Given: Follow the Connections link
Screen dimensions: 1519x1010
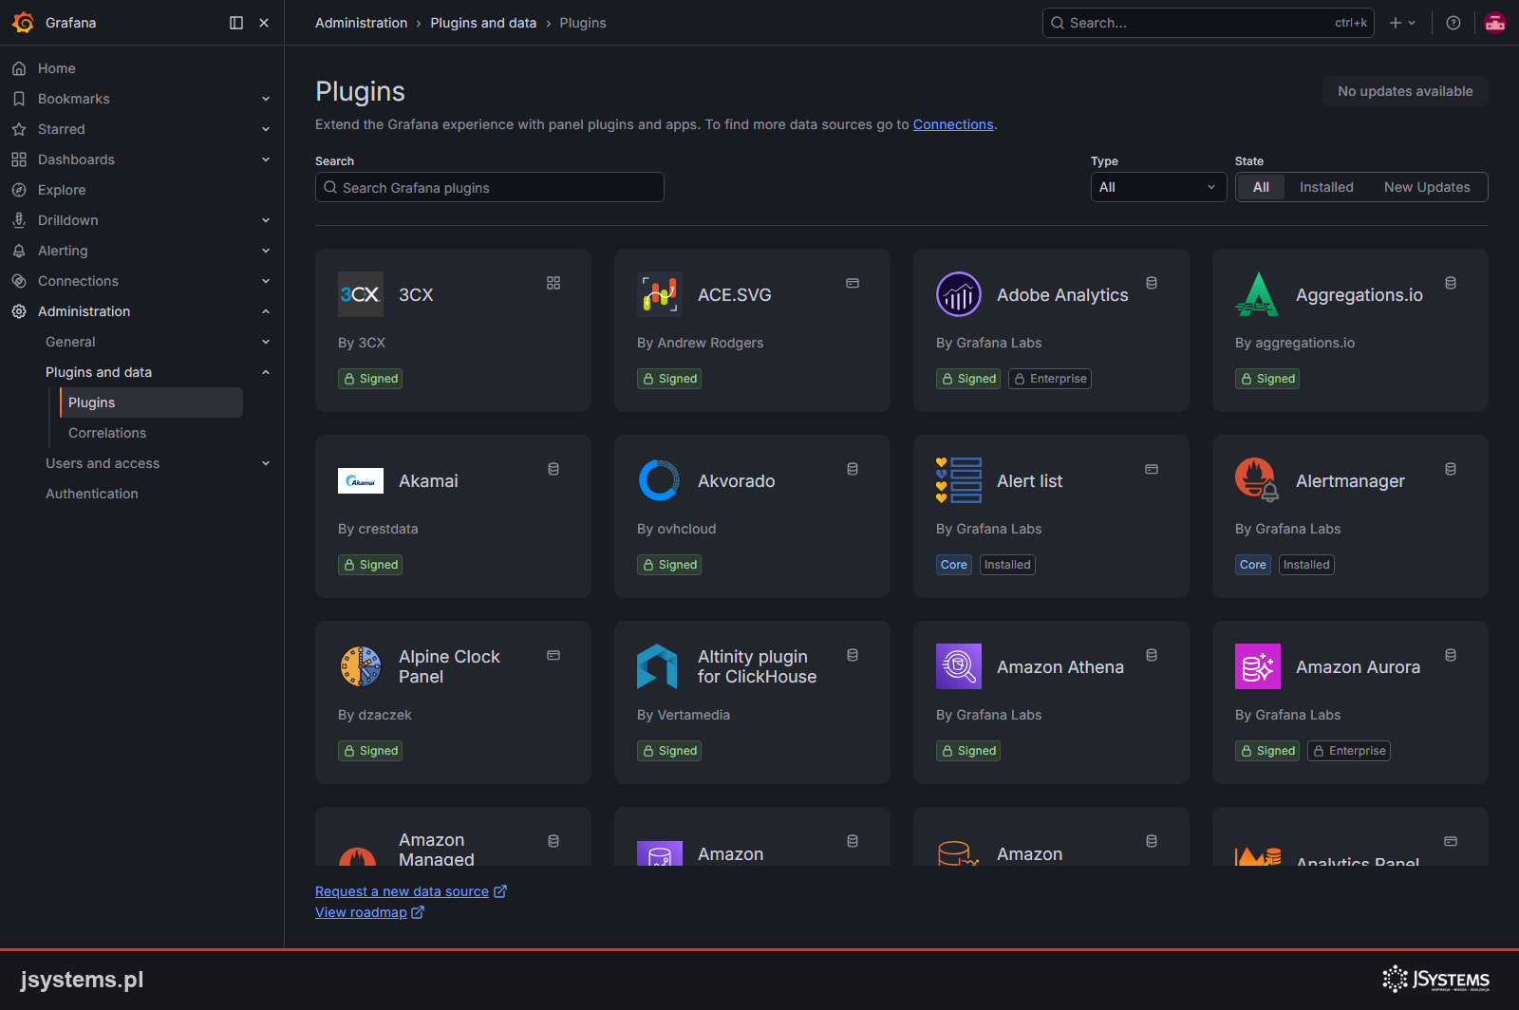Looking at the screenshot, I should tap(953, 124).
